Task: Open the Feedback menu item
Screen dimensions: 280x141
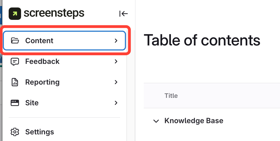Action: click(x=42, y=62)
